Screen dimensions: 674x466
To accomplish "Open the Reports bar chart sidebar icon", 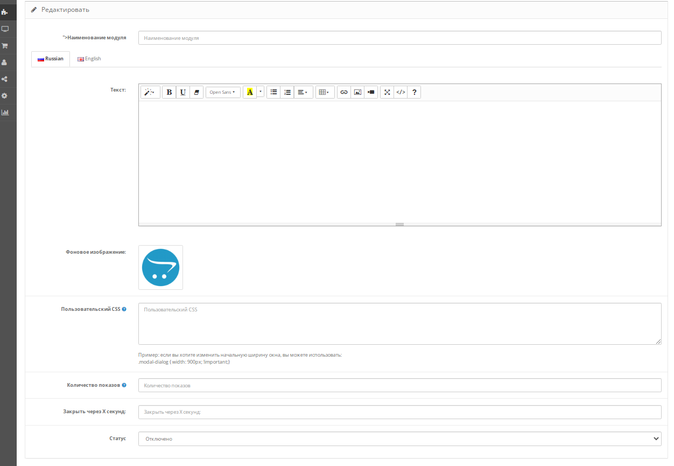I will [5, 113].
